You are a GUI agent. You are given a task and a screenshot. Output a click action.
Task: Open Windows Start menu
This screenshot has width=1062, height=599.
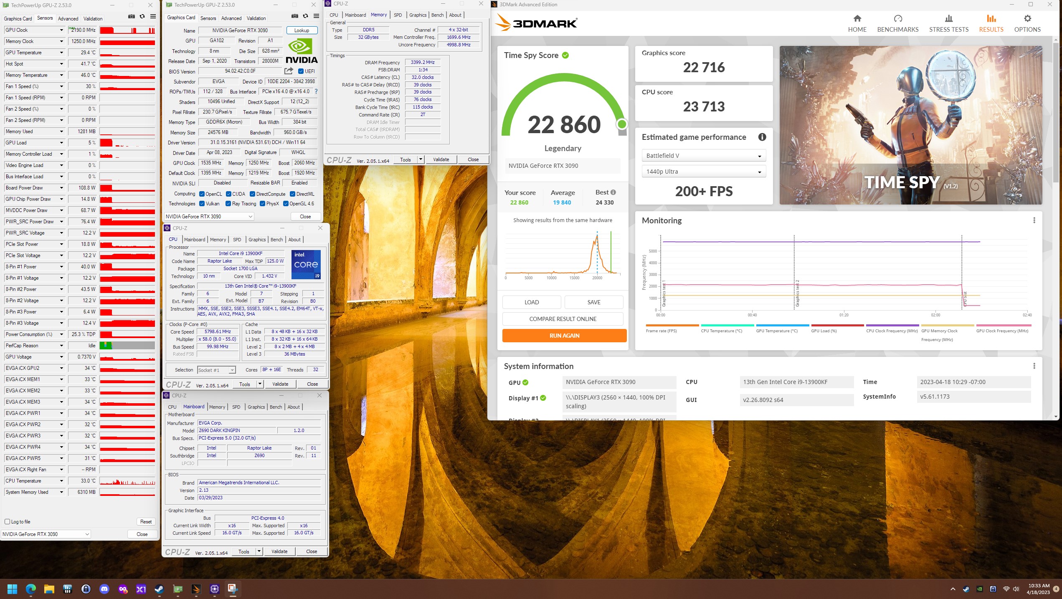coord(12,589)
